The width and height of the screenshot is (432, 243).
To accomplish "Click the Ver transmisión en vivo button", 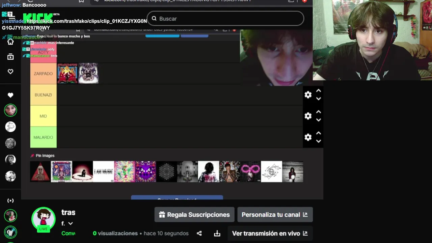I will (270, 233).
